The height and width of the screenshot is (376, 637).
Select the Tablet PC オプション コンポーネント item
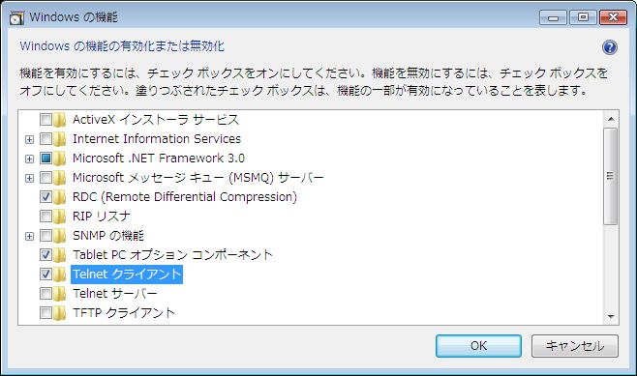(172, 255)
